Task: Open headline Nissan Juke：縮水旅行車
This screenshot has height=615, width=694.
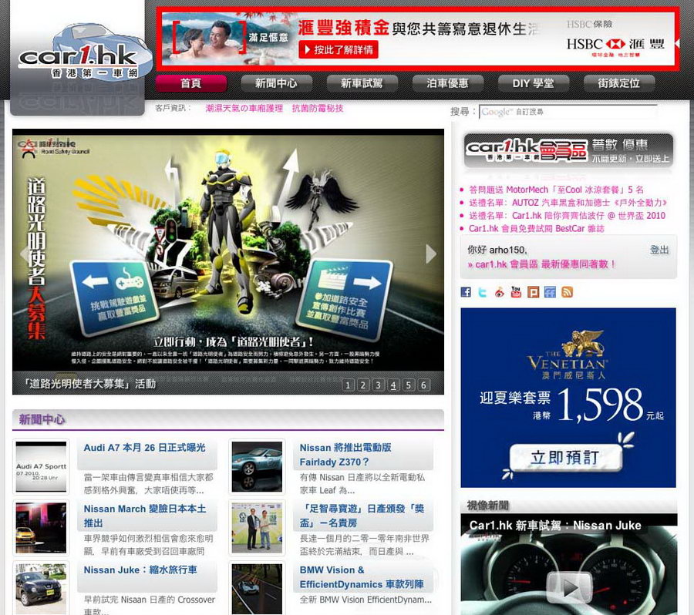Action: point(140,570)
